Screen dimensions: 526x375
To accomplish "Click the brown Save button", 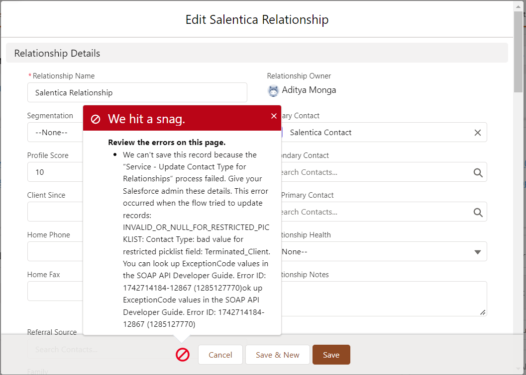I will tap(331, 355).
